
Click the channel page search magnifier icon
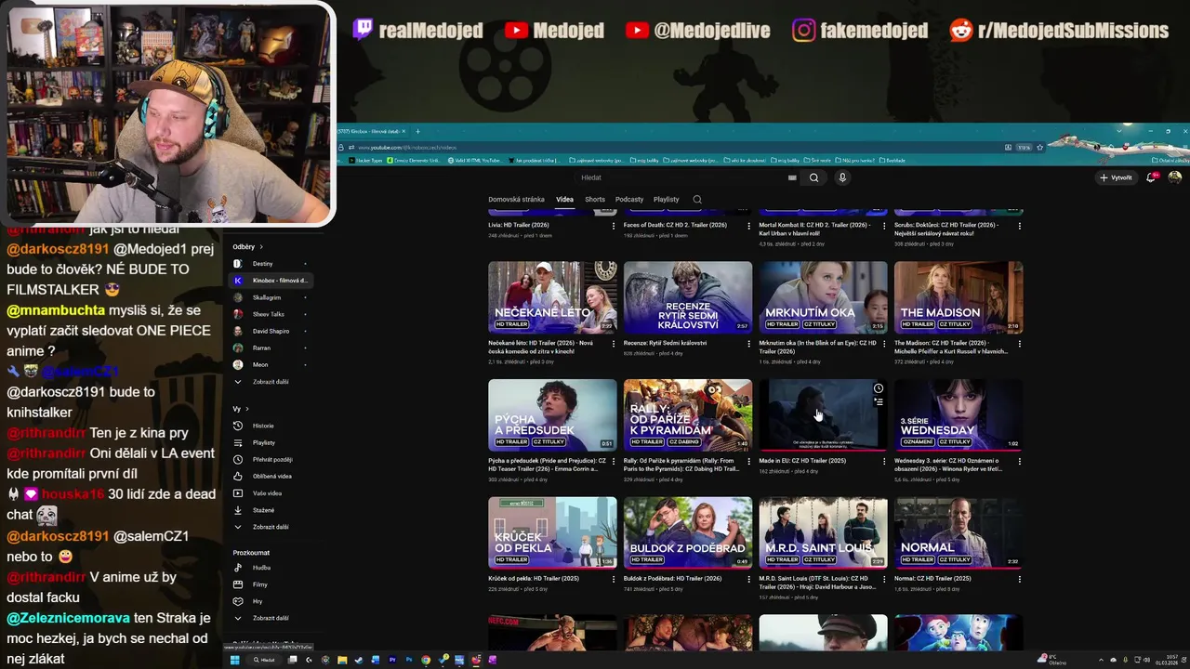click(x=697, y=200)
